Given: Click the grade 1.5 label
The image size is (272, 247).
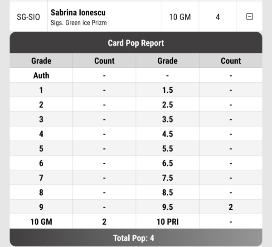Looking at the screenshot, I should coord(167,90).
